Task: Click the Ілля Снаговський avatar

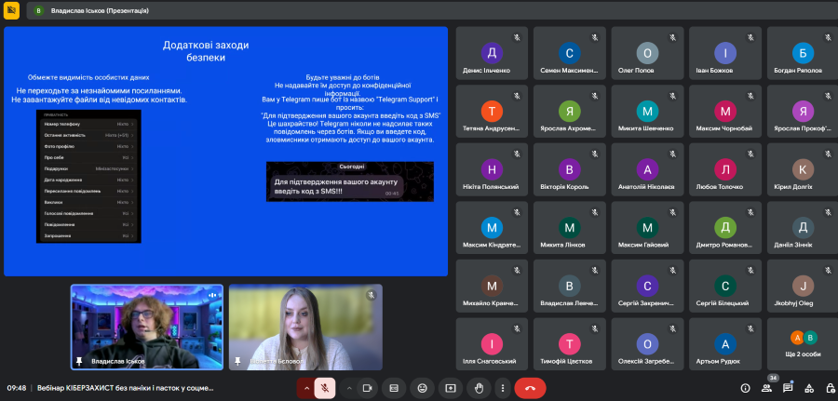Action: (492, 344)
